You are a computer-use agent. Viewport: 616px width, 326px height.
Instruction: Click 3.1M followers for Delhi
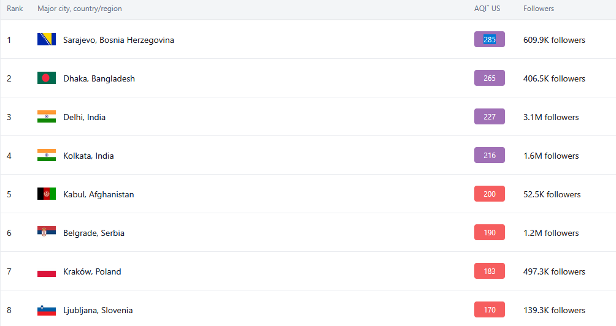[x=550, y=117]
